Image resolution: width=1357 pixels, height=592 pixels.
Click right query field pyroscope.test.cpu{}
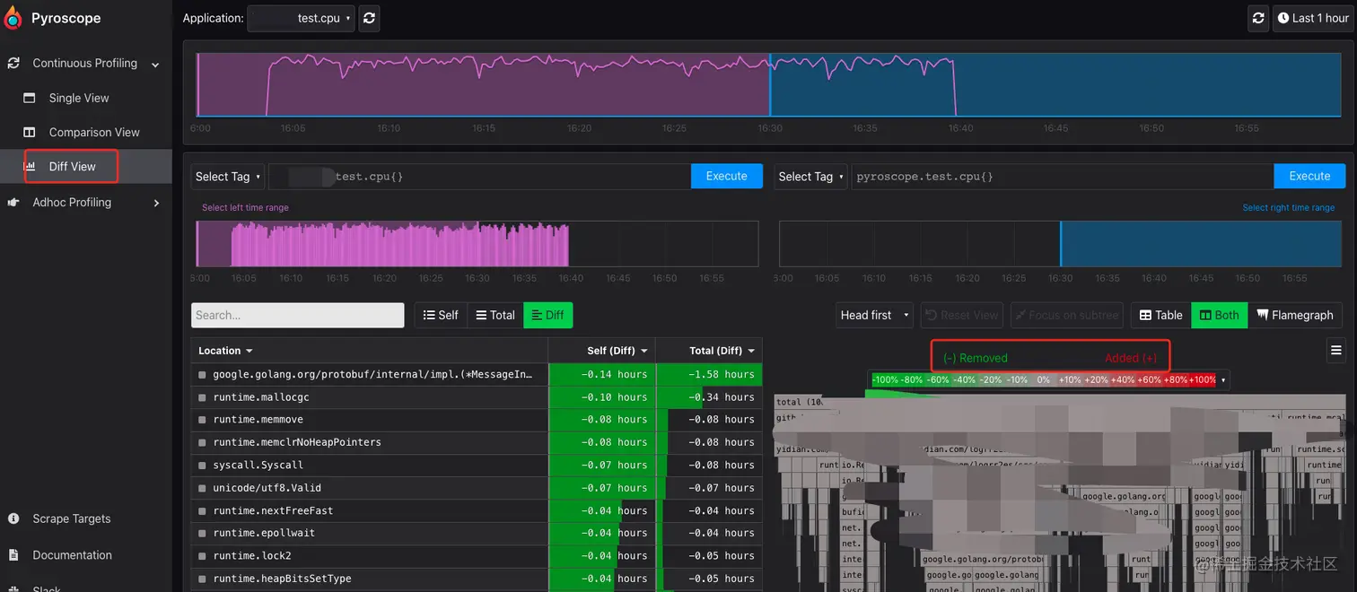pos(1063,176)
